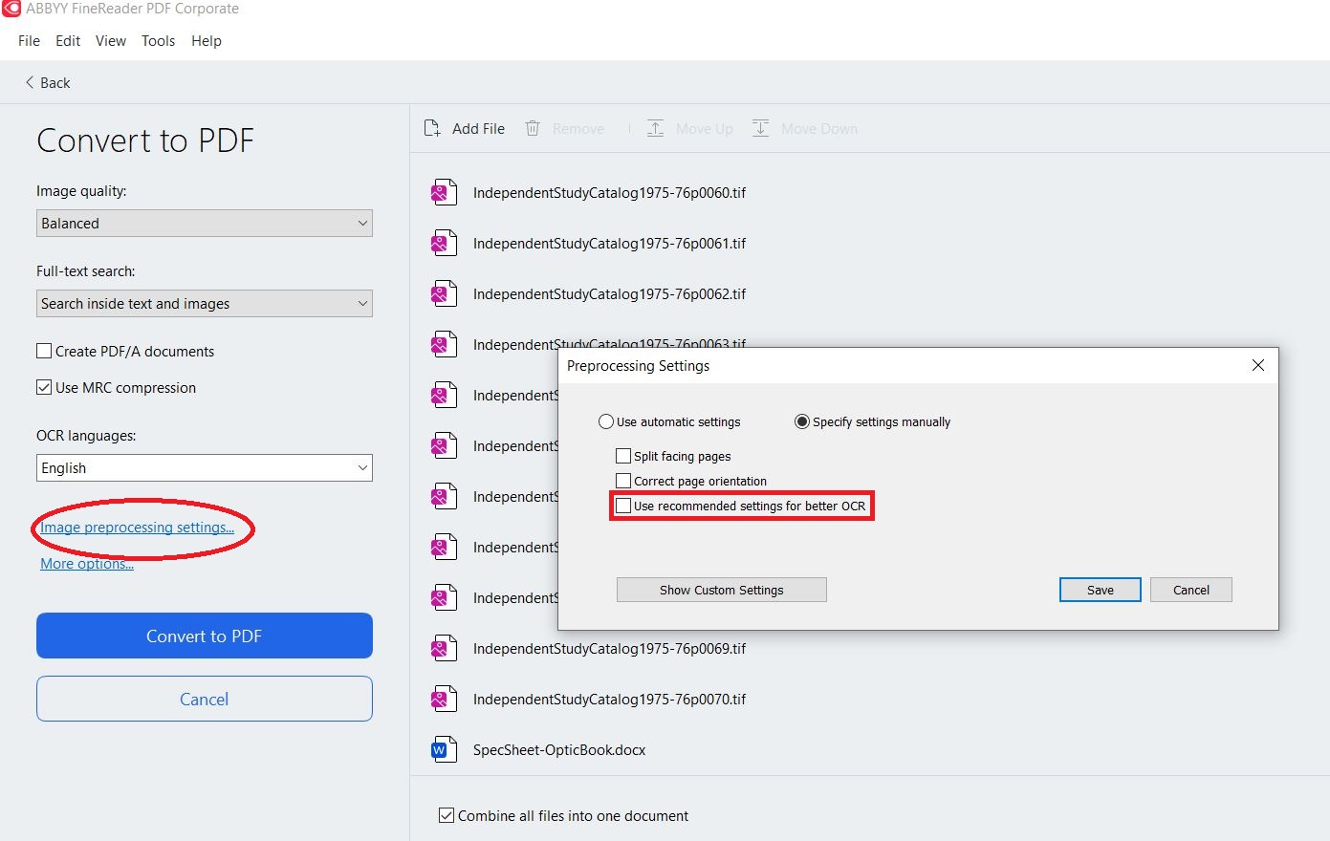Image resolution: width=1330 pixels, height=841 pixels.
Task: Select image icon for IndependentStudyCatalog1975-76p0070.tif
Action: click(x=440, y=700)
